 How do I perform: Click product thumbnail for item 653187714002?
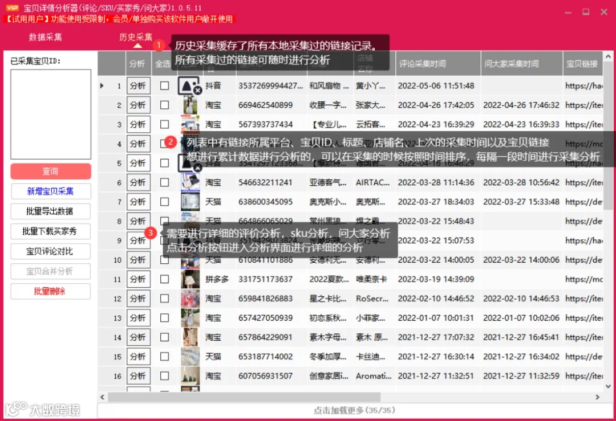[x=190, y=357]
